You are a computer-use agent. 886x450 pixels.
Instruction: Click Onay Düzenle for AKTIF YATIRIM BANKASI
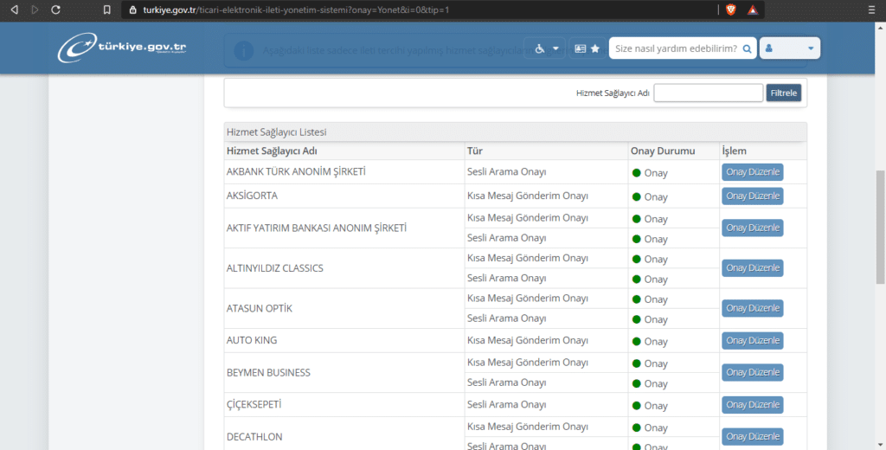pos(752,228)
